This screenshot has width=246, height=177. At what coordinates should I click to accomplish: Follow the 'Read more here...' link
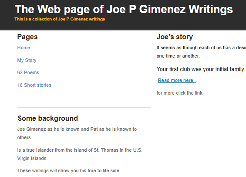[x=177, y=80]
